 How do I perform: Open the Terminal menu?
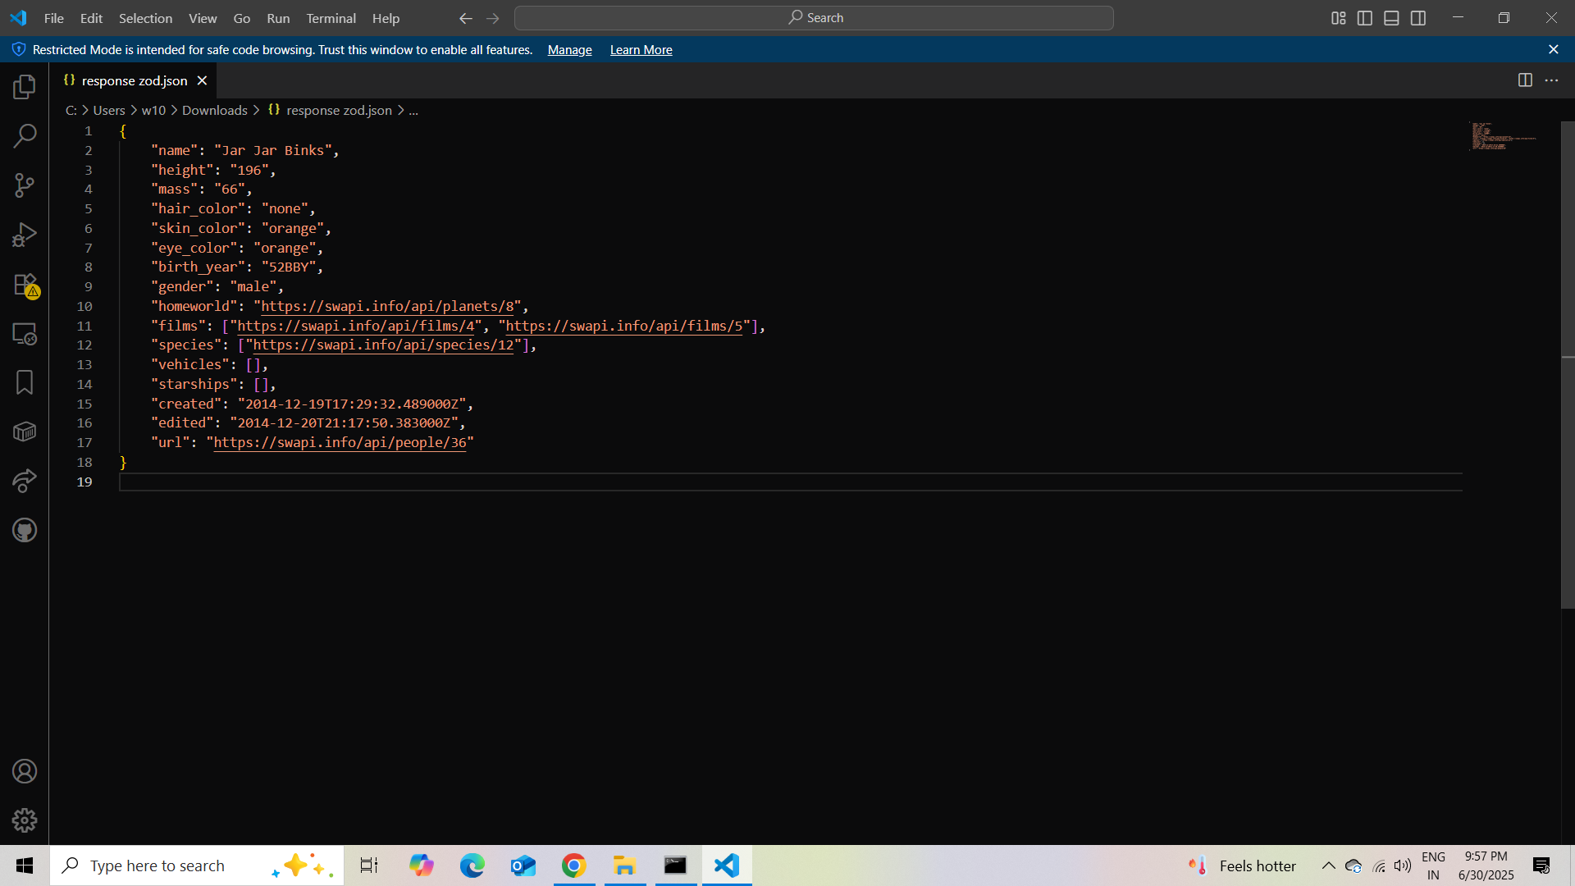tap(331, 18)
